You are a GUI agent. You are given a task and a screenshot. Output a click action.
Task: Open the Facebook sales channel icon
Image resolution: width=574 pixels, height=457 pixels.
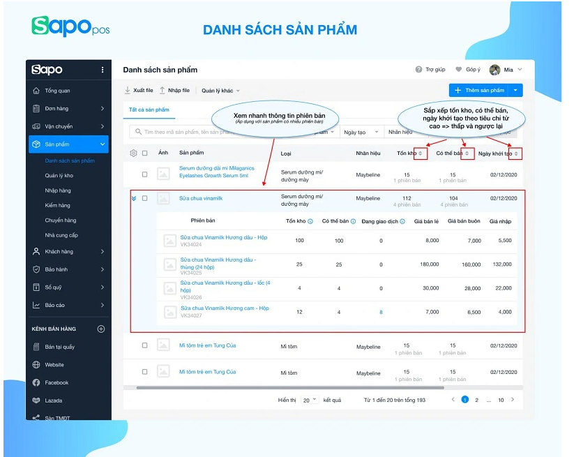(x=36, y=382)
